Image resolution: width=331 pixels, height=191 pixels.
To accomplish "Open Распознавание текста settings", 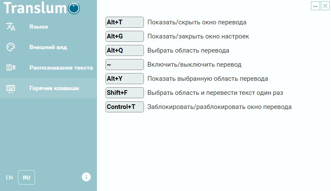I will [x=48, y=68].
